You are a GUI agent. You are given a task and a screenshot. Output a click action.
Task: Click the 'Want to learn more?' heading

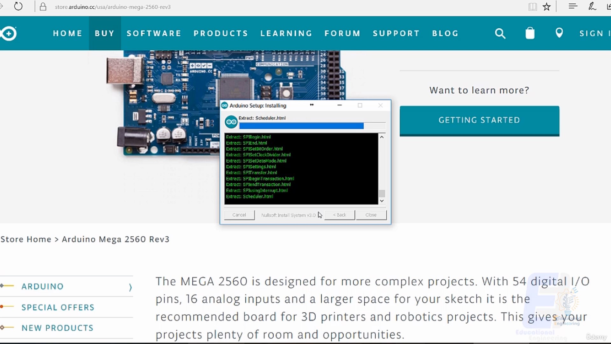tap(479, 90)
